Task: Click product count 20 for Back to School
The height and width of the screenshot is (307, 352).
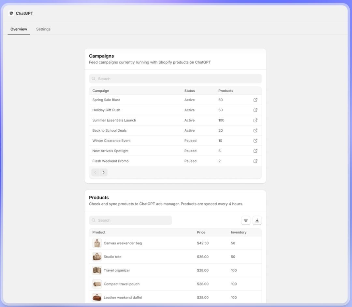Action: [x=221, y=130]
